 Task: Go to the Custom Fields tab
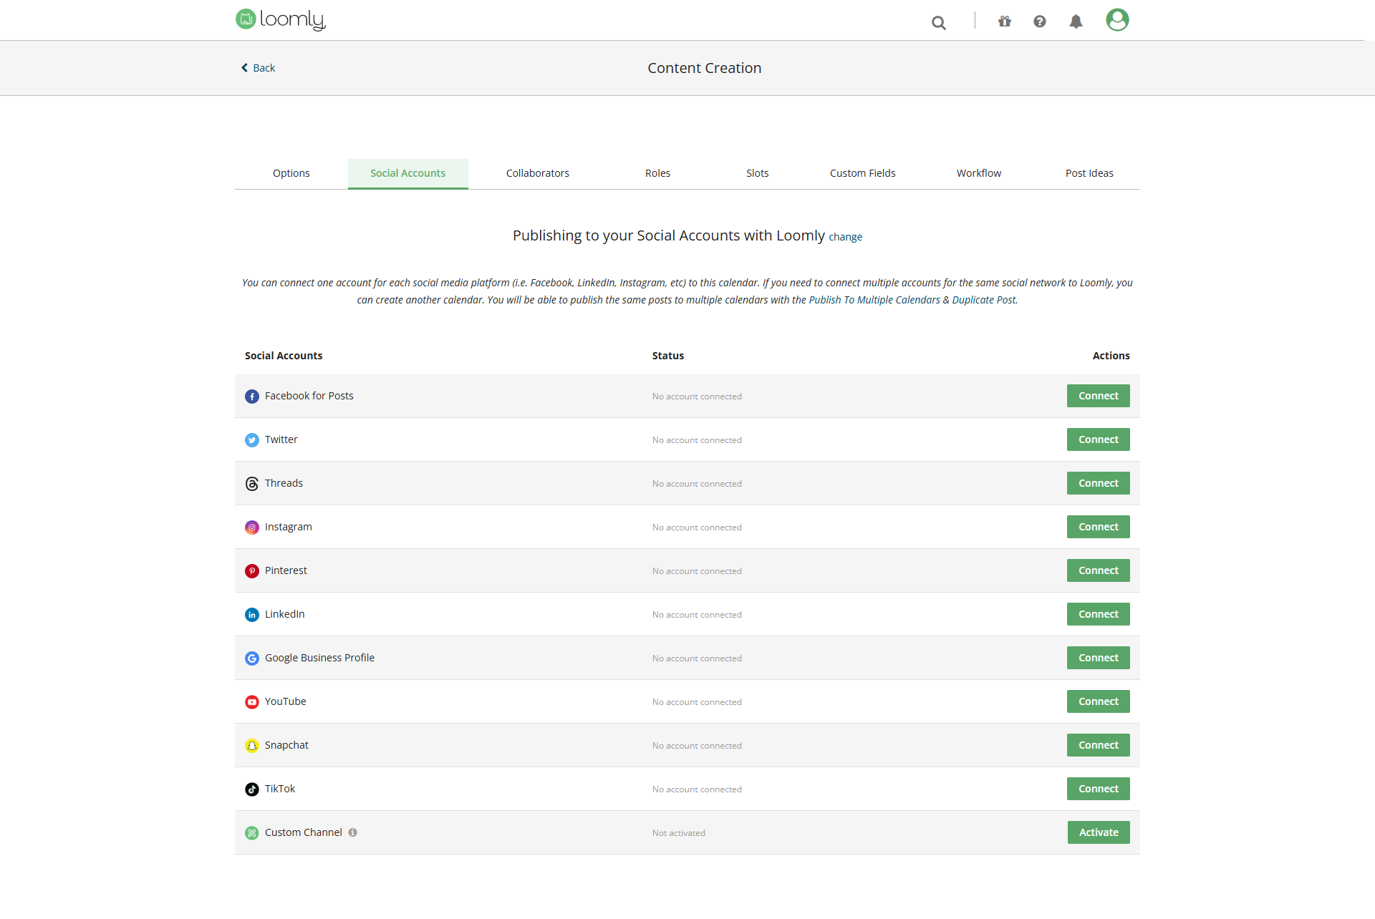coord(863,173)
